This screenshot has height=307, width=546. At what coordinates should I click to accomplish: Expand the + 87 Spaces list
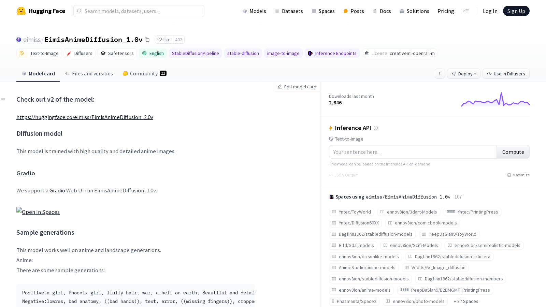[x=466, y=301]
